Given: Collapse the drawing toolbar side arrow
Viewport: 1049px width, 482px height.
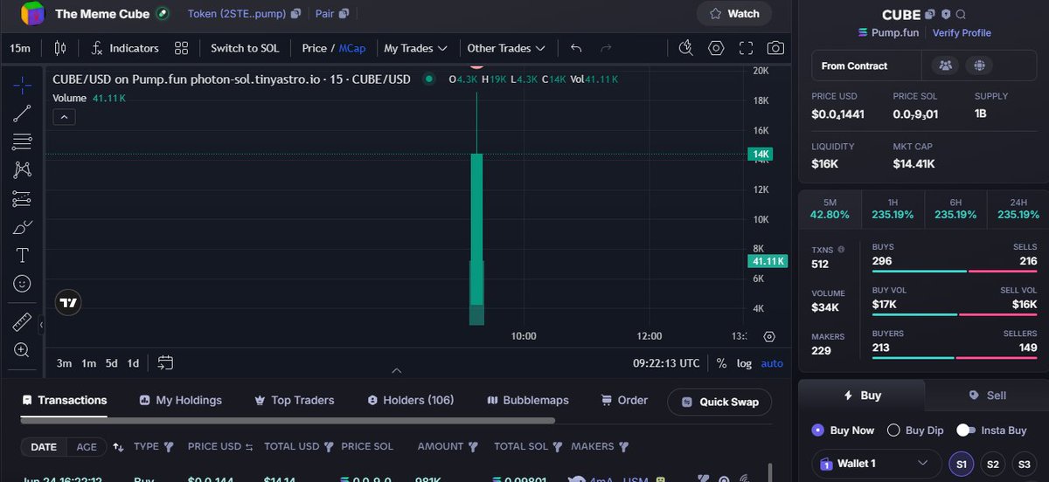Looking at the screenshot, I should pos(42,325).
